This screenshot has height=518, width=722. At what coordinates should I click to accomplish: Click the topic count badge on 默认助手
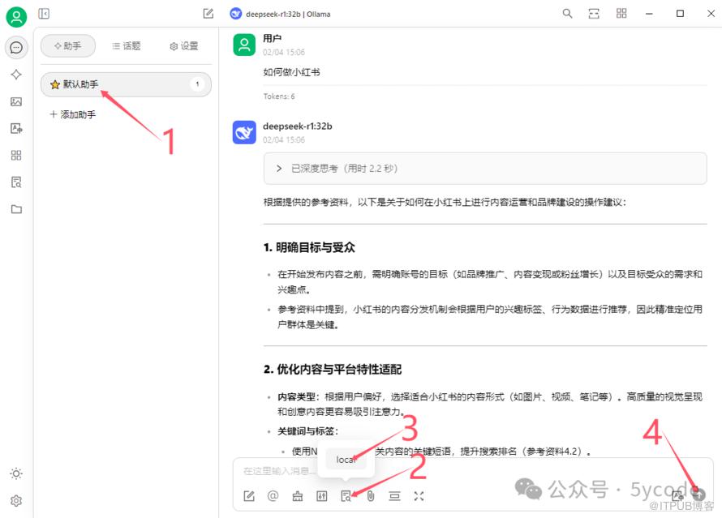point(197,84)
